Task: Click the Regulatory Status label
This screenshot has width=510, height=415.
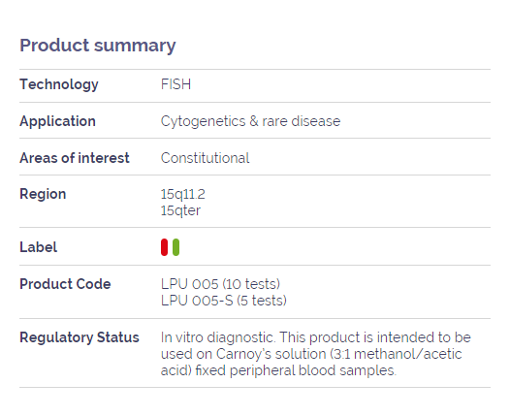Action: pyautogui.click(x=80, y=337)
